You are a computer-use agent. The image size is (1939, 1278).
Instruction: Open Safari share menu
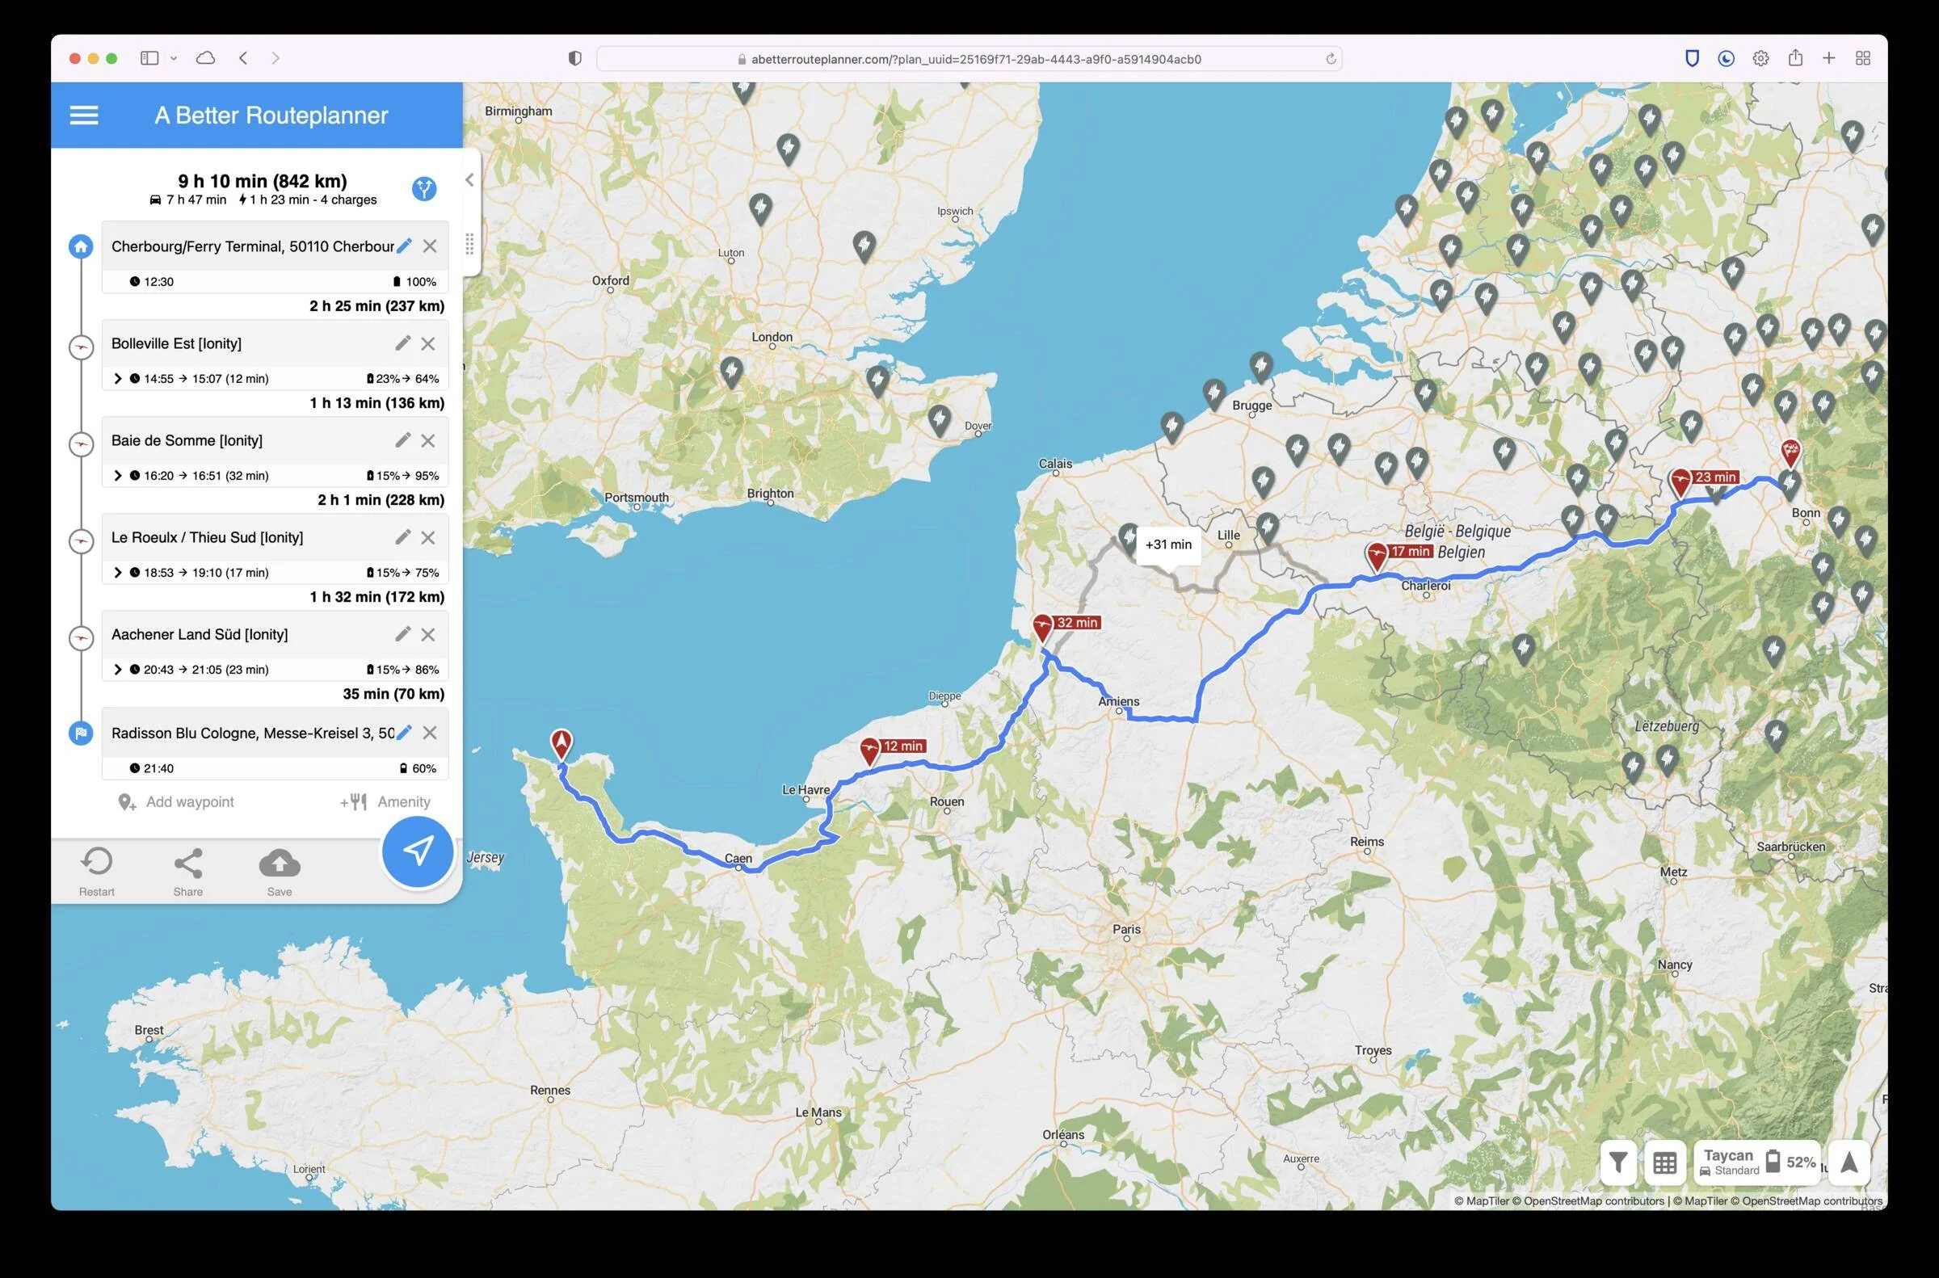tap(1794, 58)
